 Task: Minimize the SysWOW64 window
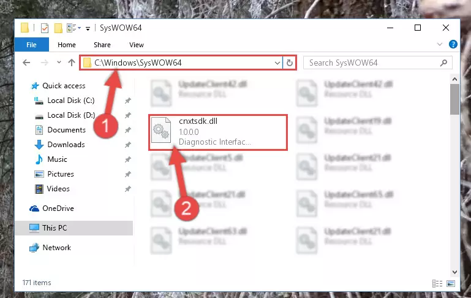click(390, 28)
